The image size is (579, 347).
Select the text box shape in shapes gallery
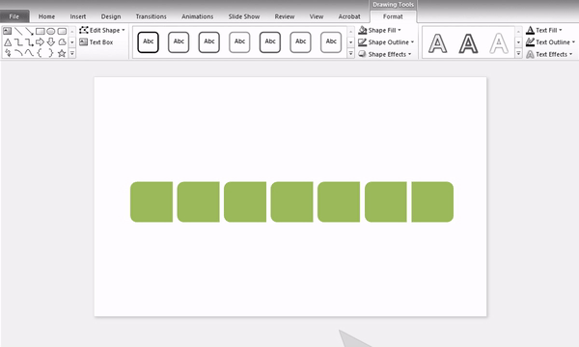pyautogui.click(x=8, y=31)
